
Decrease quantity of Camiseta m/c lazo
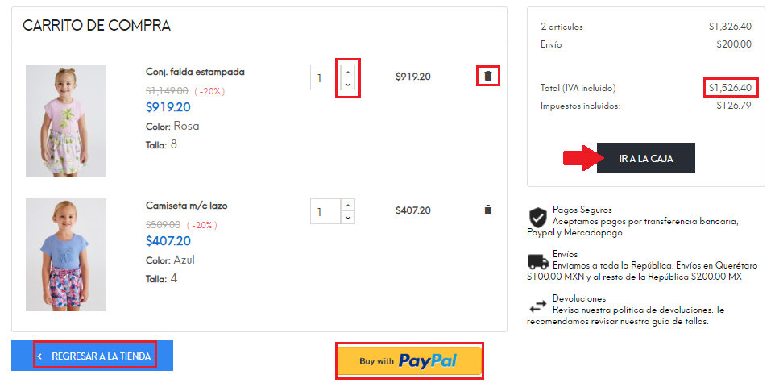348,218
